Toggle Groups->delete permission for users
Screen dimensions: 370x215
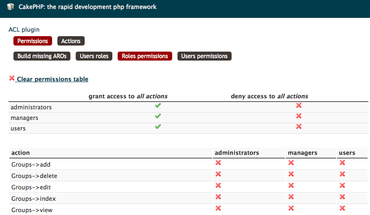342,174
